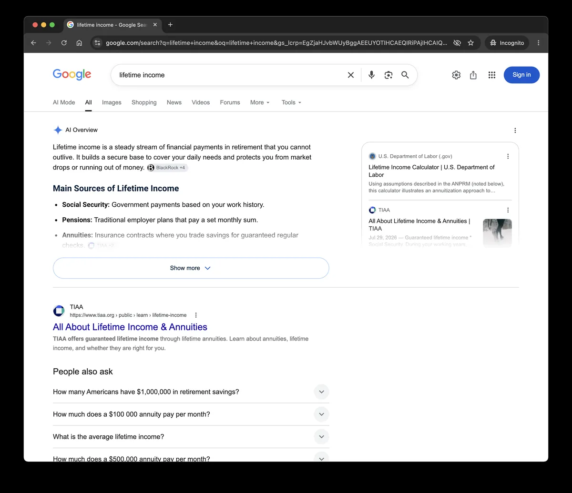Search by image with Lens camera icon
Image resolution: width=572 pixels, height=493 pixels.
click(388, 75)
